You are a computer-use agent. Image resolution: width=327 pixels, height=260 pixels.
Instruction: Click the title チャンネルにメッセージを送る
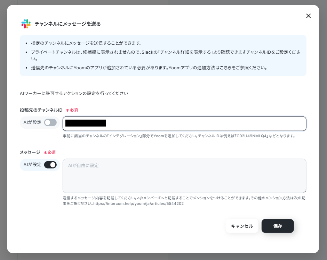[68, 24]
